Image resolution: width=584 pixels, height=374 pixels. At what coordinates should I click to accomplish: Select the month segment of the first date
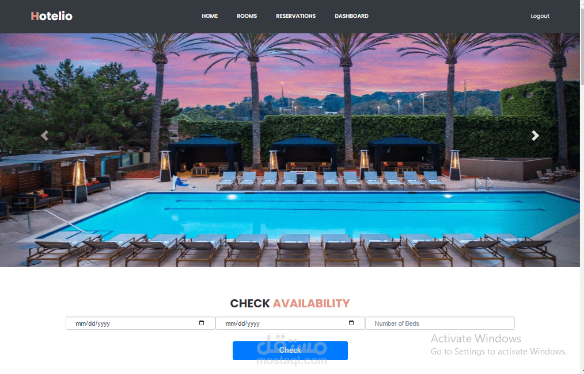tap(81, 323)
